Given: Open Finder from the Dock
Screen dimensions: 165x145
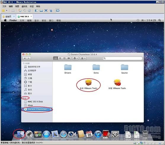Looking at the screenshot, I should 20,134.
